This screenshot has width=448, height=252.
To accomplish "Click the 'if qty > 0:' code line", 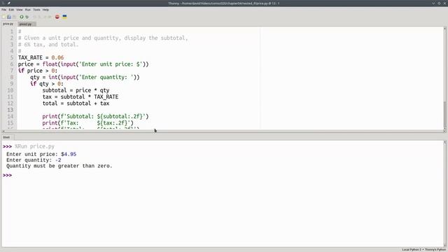I will click(x=47, y=84).
